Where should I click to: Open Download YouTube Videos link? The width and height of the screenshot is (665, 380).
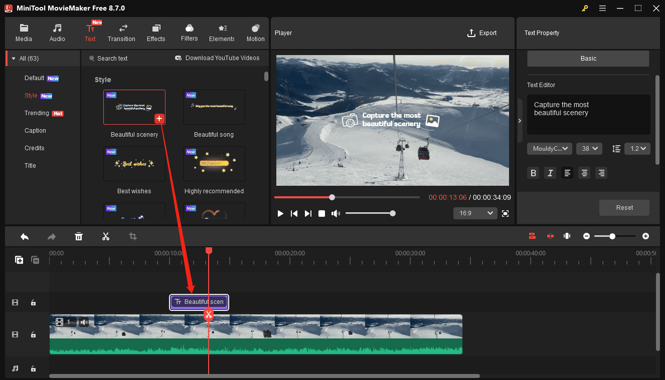pos(217,58)
